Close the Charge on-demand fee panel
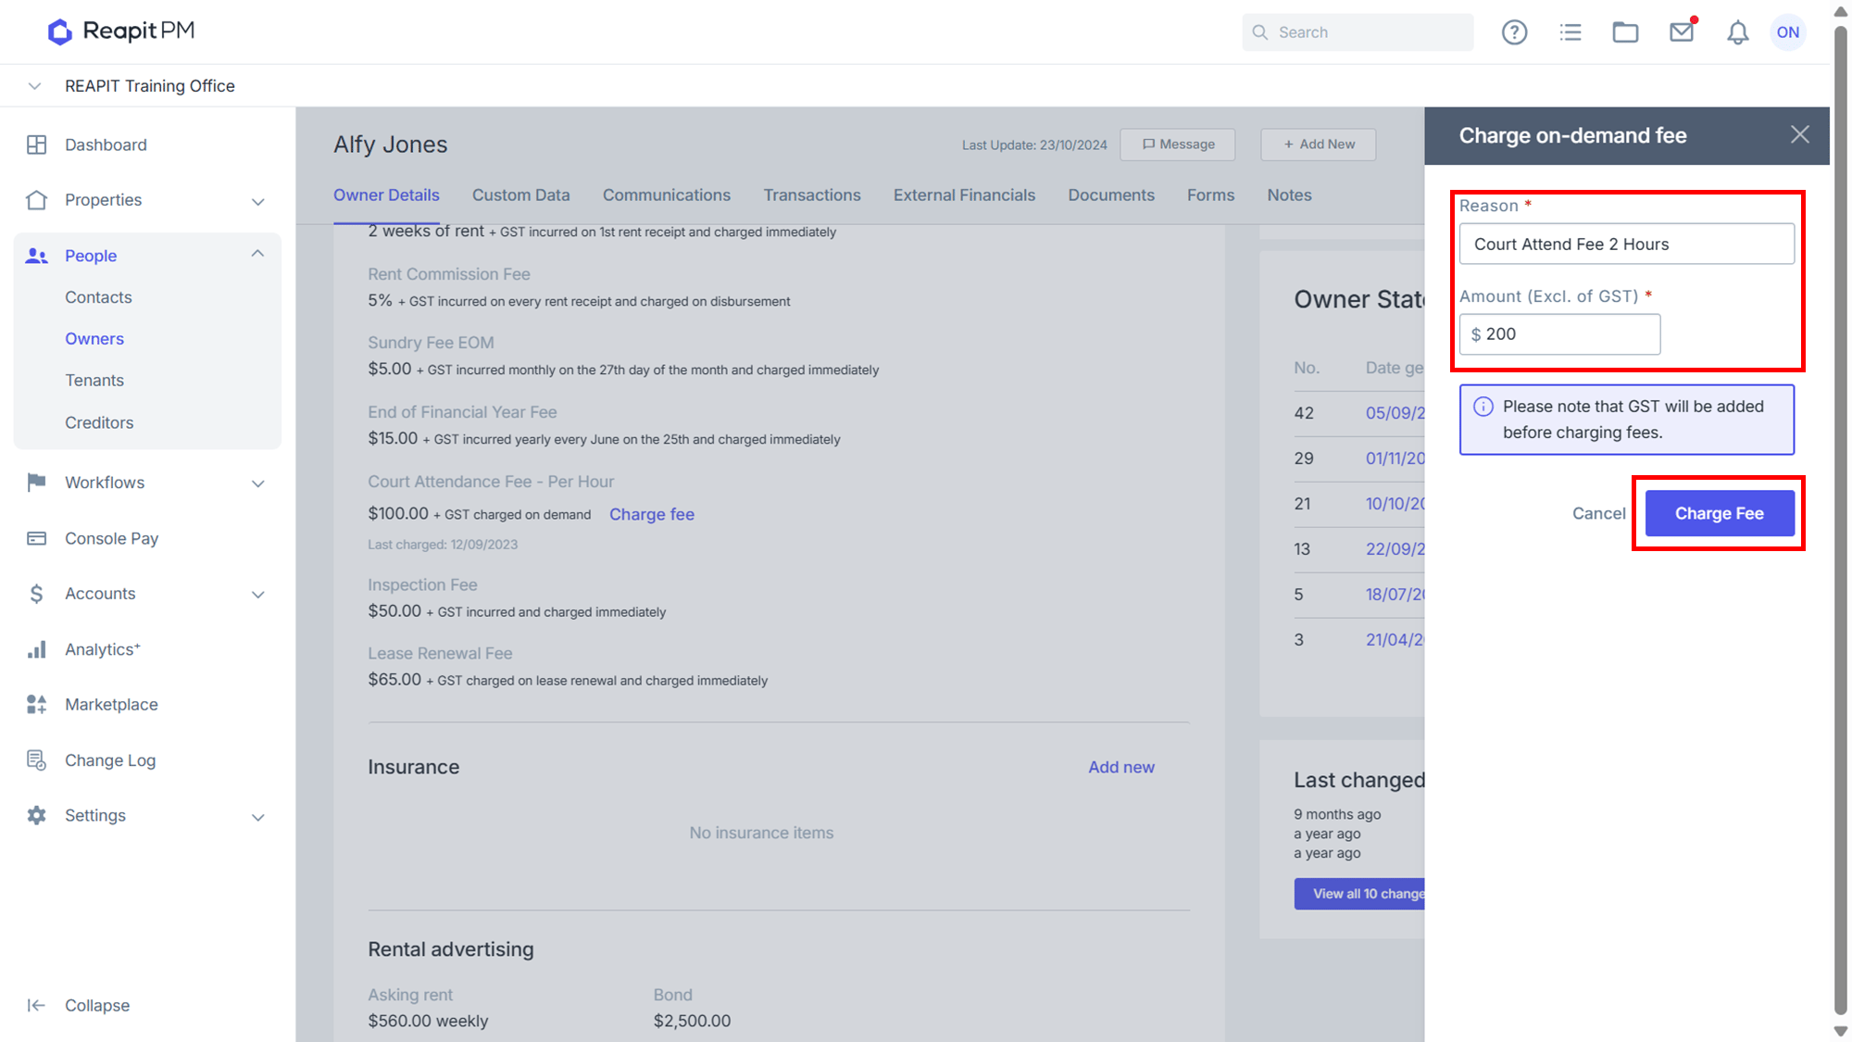The height and width of the screenshot is (1042, 1852). (1799, 135)
